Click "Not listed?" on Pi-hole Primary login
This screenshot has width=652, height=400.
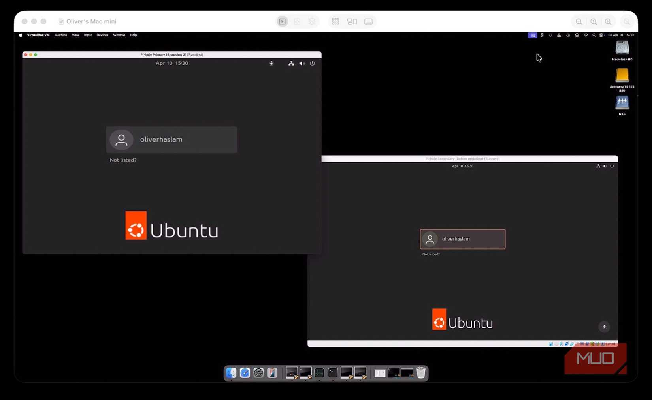point(123,160)
